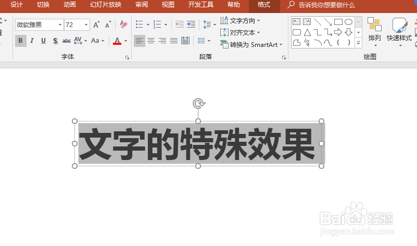
Task: Center align text
Action: (x=151, y=41)
